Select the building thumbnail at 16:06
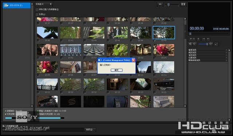The height and width of the screenshot is (136, 233). [71, 67]
